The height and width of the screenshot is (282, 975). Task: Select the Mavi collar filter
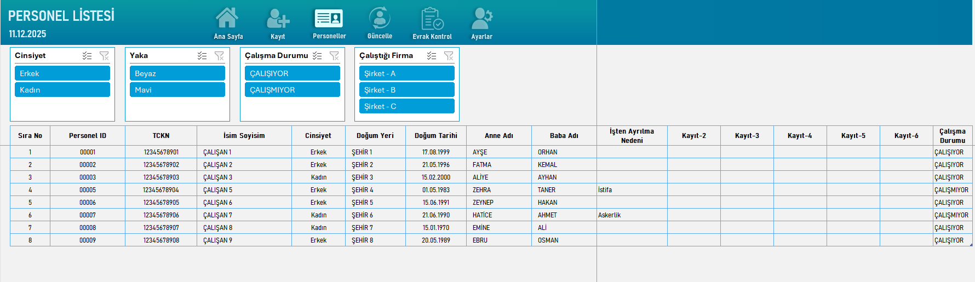pos(177,90)
